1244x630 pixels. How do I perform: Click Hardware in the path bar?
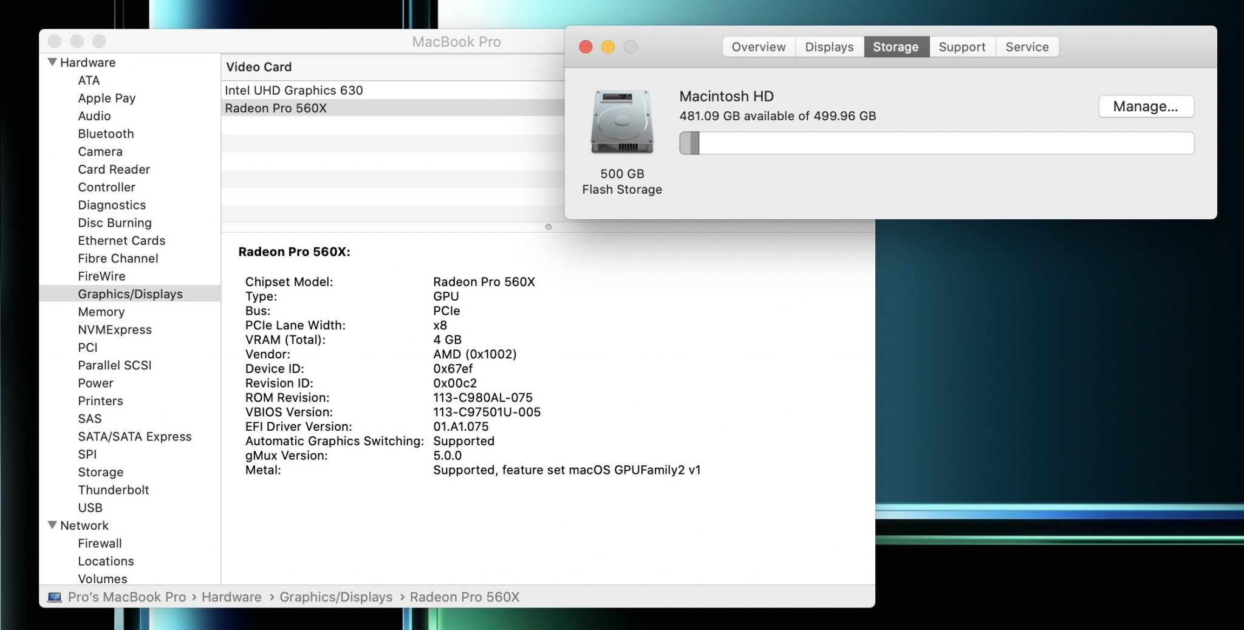pos(231,597)
